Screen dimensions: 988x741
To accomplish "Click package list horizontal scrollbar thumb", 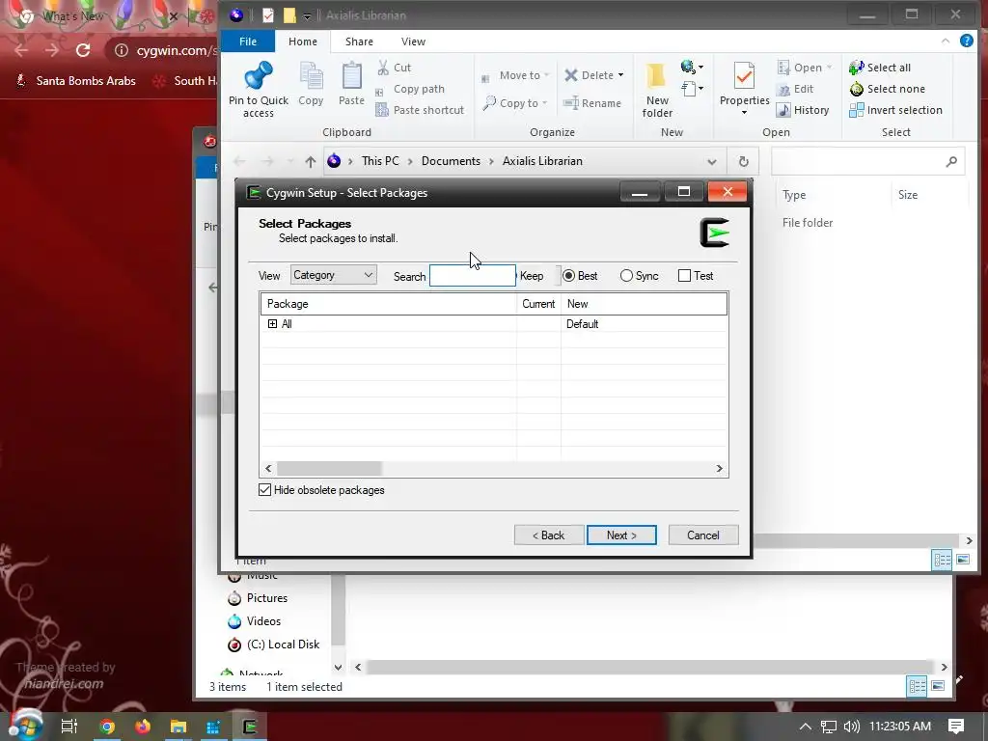I will point(330,469).
